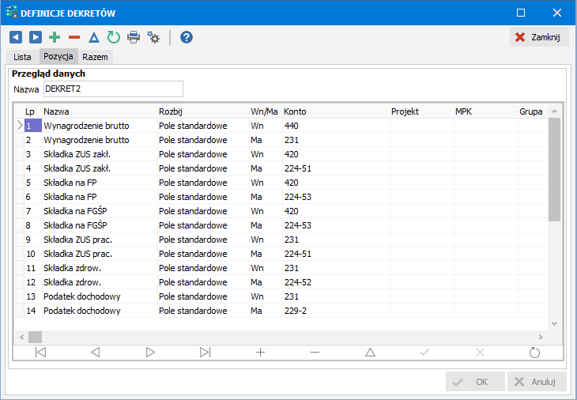Refresh data with green circular arrow
Viewport: 577px width, 400px height.
114,37
